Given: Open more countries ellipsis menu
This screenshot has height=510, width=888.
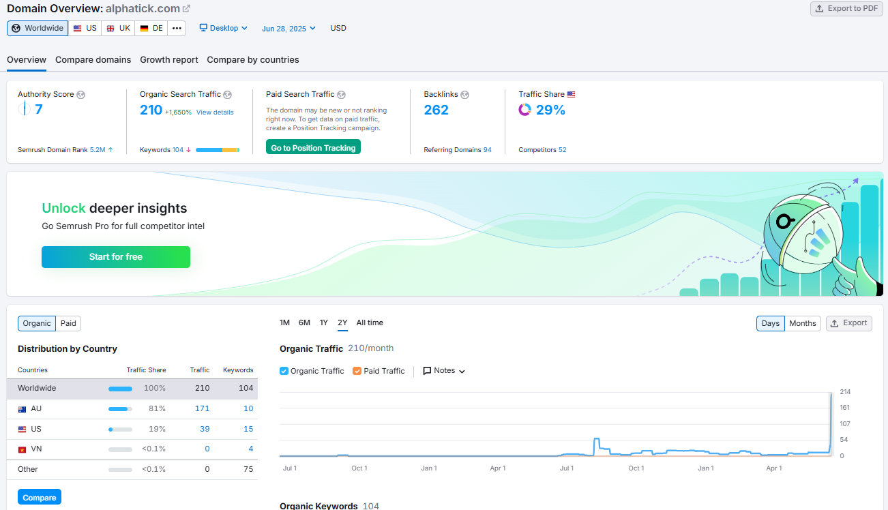Looking at the screenshot, I should 177,28.
